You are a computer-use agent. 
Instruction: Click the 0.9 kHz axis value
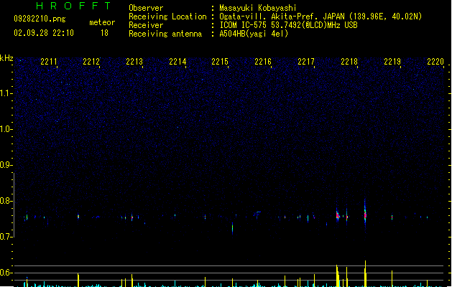click(5, 165)
